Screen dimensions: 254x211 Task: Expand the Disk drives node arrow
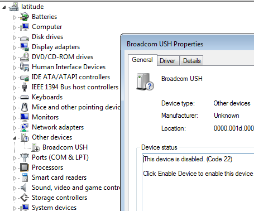(15, 37)
